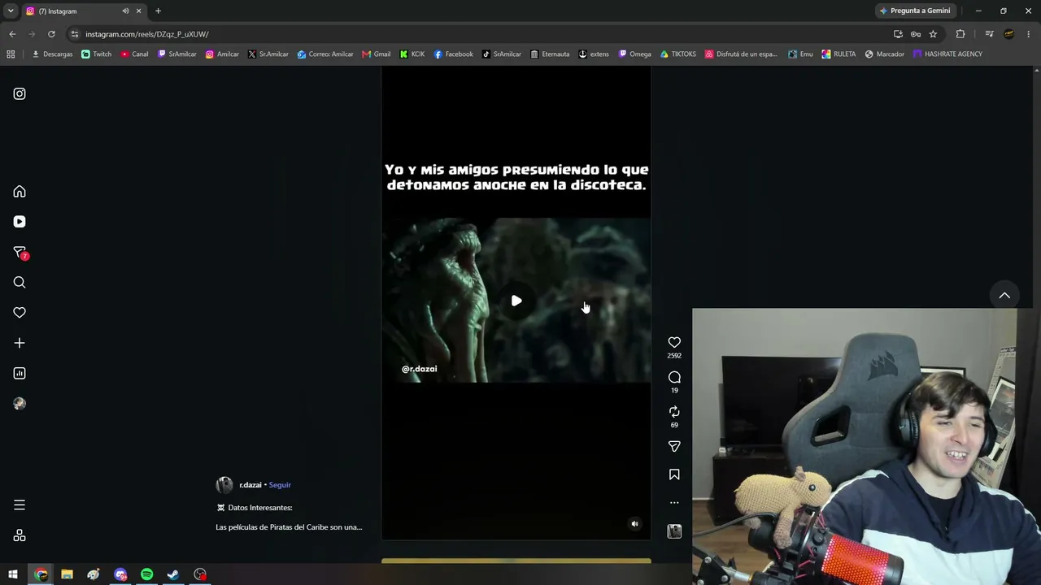Open the Chrome apps grid in bookmarks bar
Image resolution: width=1041 pixels, height=585 pixels.
pos(11,54)
